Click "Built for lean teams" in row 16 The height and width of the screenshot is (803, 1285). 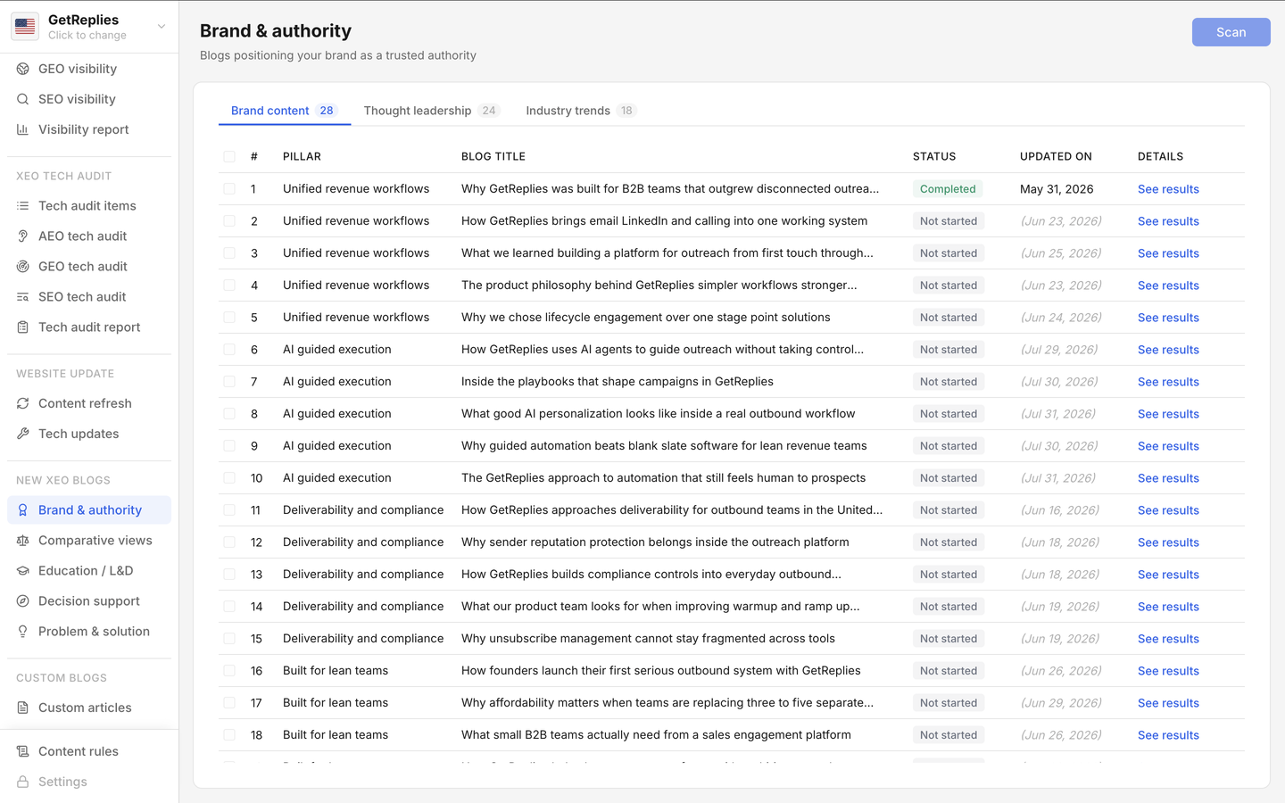point(336,671)
